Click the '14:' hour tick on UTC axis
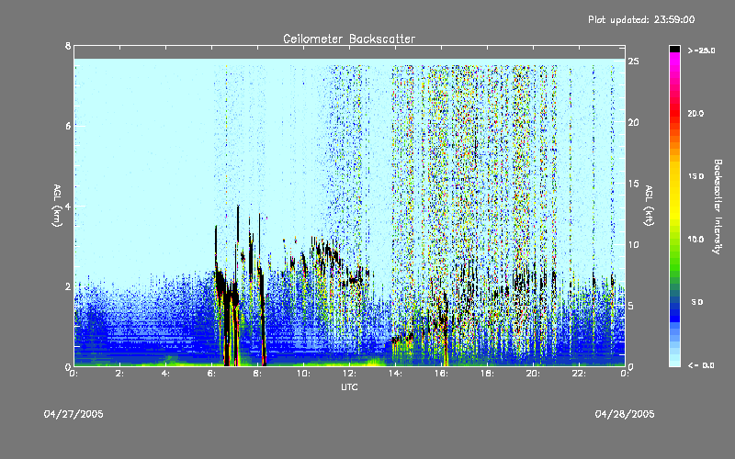Image resolution: width=735 pixels, height=459 pixels. pos(395,374)
